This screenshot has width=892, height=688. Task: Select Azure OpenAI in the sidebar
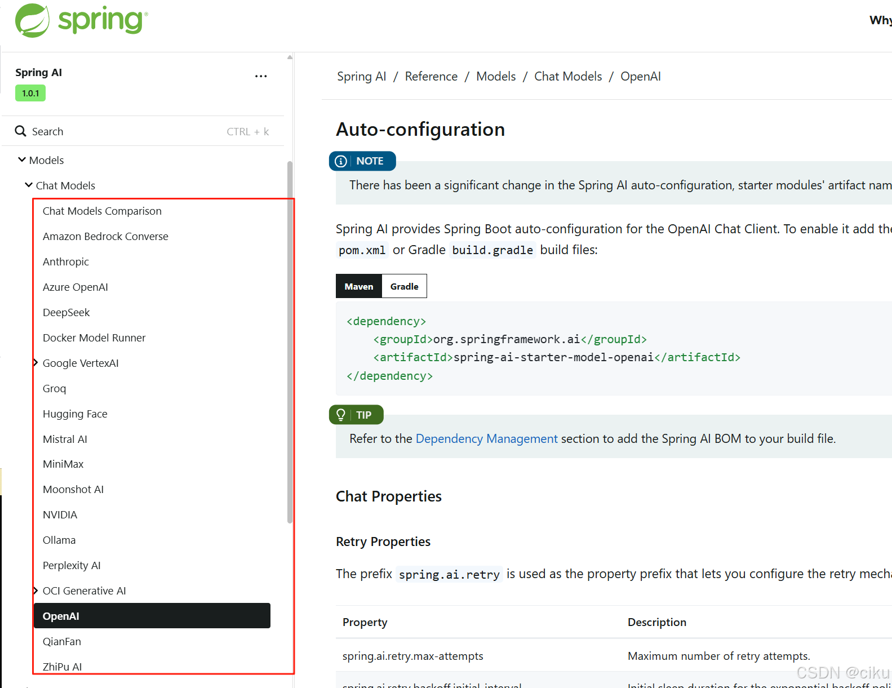(76, 287)
